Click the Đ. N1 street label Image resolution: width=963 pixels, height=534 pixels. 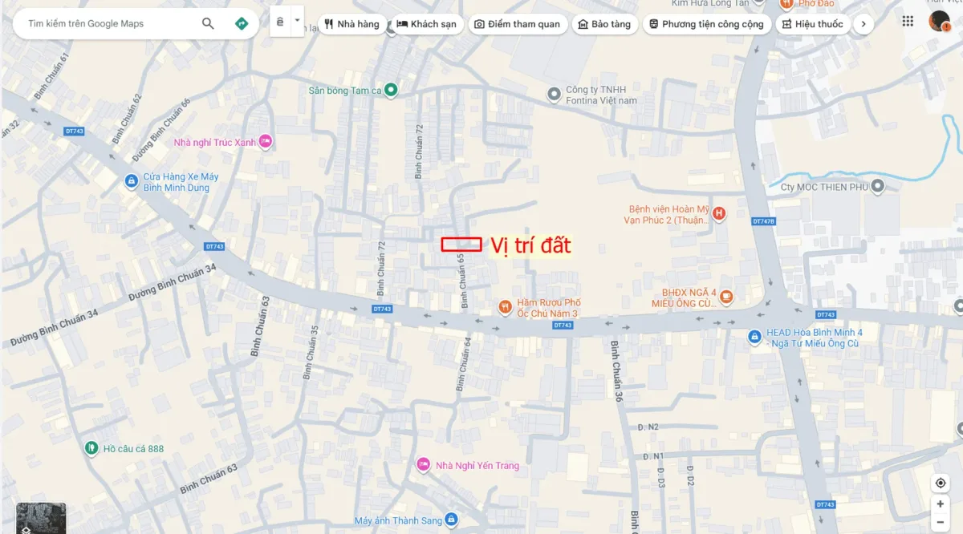(653, 456)
